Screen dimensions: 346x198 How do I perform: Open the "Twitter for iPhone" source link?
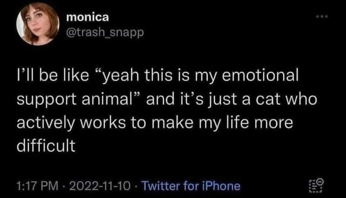191,186
